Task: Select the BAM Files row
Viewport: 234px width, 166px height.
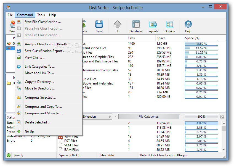Action: coord(140,149)
